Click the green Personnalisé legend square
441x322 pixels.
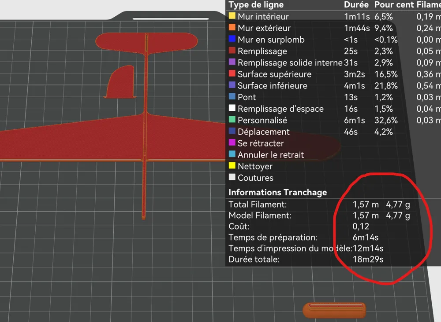(232, 120)
